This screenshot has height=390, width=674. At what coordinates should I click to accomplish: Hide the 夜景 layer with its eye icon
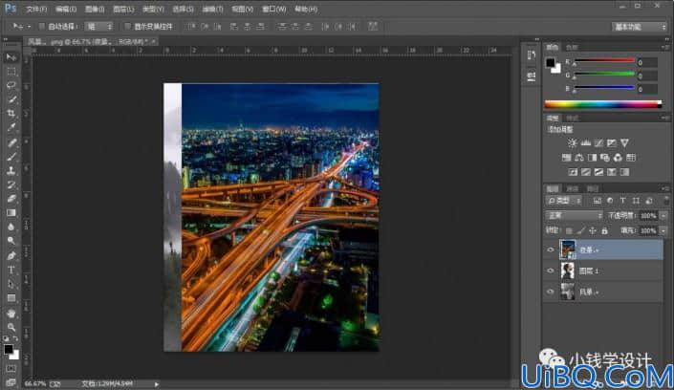[x=551, y=249]
